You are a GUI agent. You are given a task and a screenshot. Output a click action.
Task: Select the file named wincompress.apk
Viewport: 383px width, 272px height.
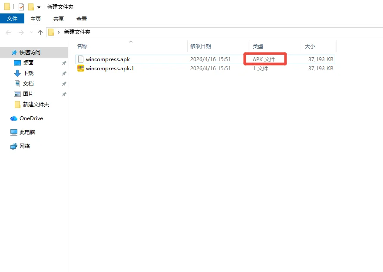108,59
